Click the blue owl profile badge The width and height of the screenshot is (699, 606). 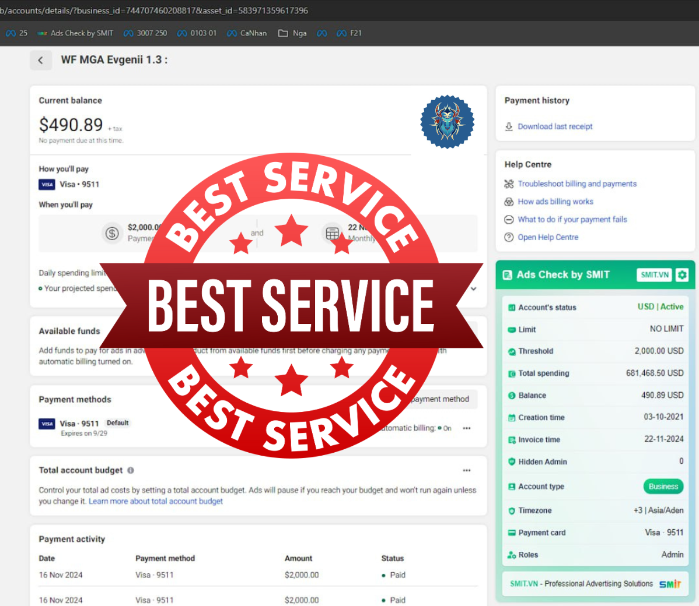(447, 122)
